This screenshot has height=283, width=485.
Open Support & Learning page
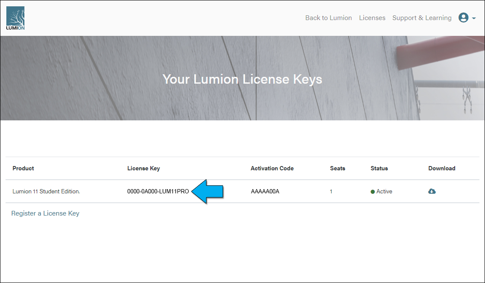coord(421,18)
